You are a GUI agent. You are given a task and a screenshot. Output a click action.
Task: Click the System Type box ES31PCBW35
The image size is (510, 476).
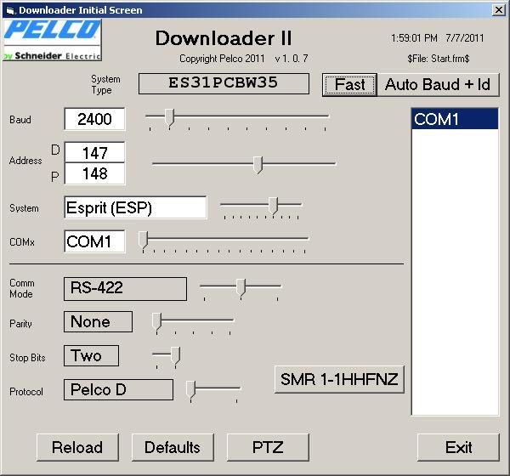coord(224,83)
